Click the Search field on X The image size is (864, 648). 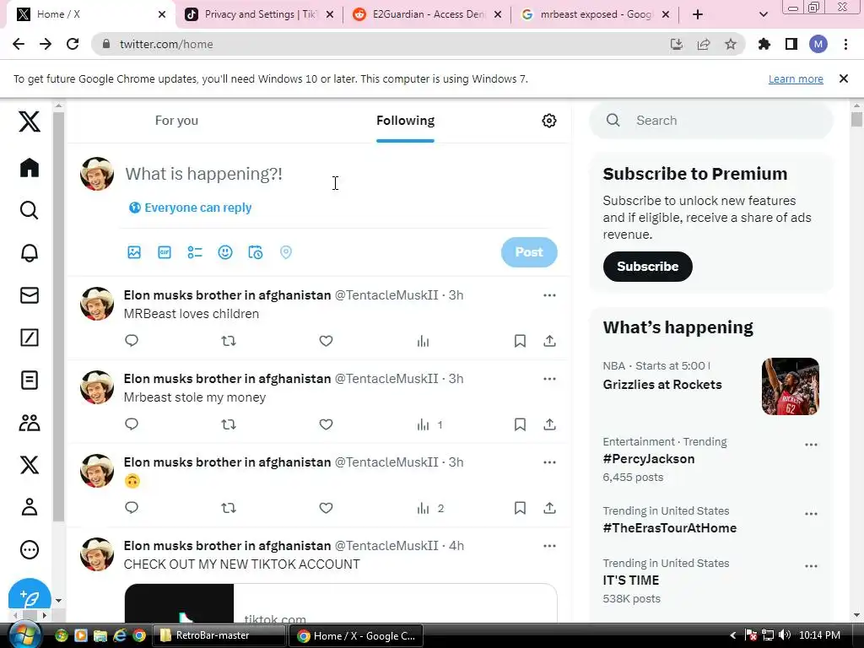(710, 121)
